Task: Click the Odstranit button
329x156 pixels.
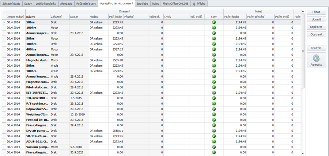Action: tap(316, 34)
